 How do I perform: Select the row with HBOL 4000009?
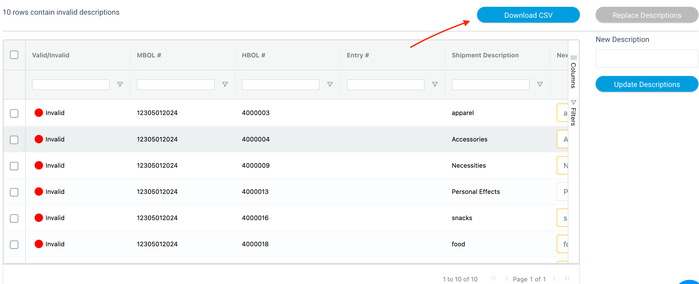pyautogui.click(x=14, y=166)
